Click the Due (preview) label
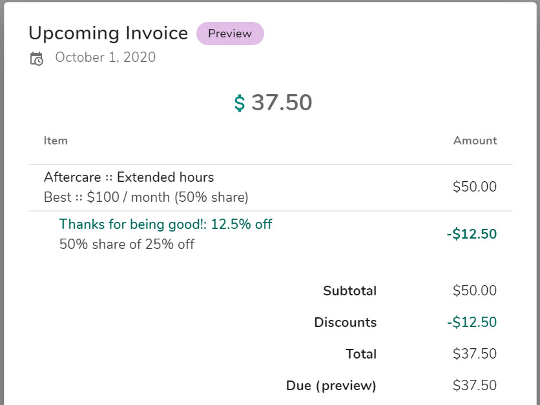Viewport: 540px width, 405px height. [x=331, y=386]
